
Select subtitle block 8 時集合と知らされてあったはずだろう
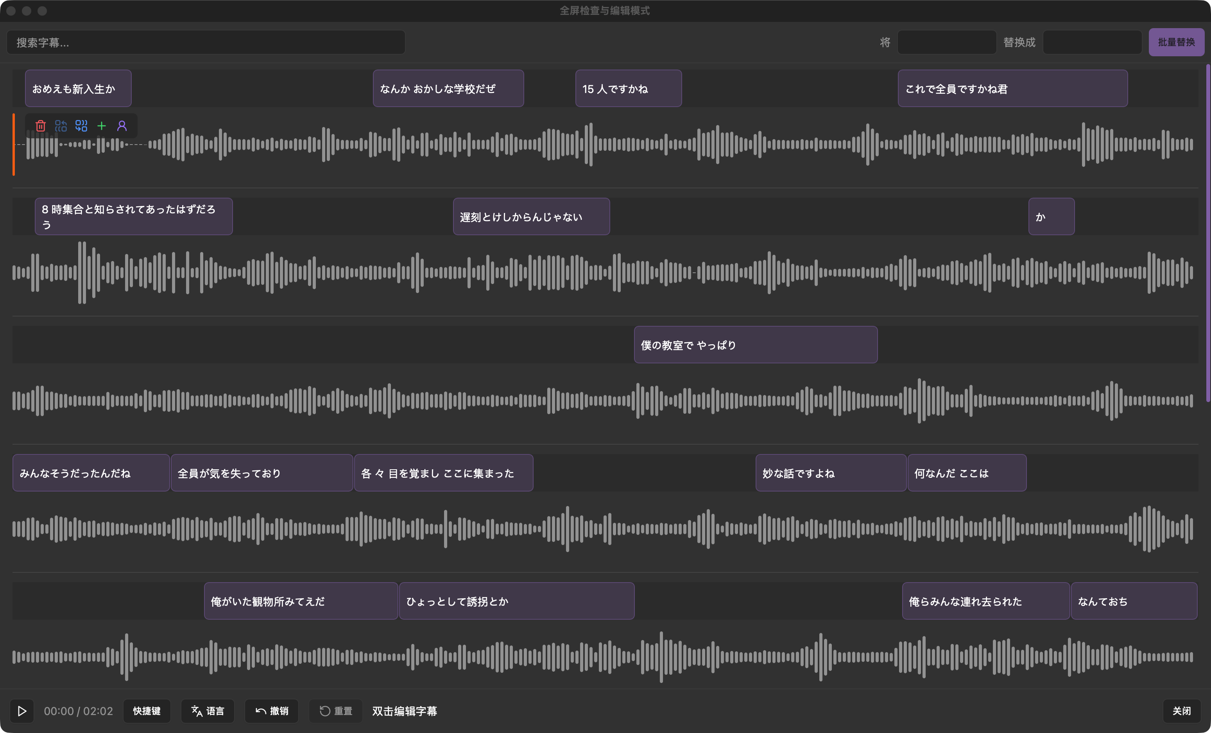(x=134, y=217)
